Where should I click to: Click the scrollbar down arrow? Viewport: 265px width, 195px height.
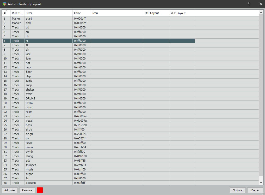pos(261,183)
